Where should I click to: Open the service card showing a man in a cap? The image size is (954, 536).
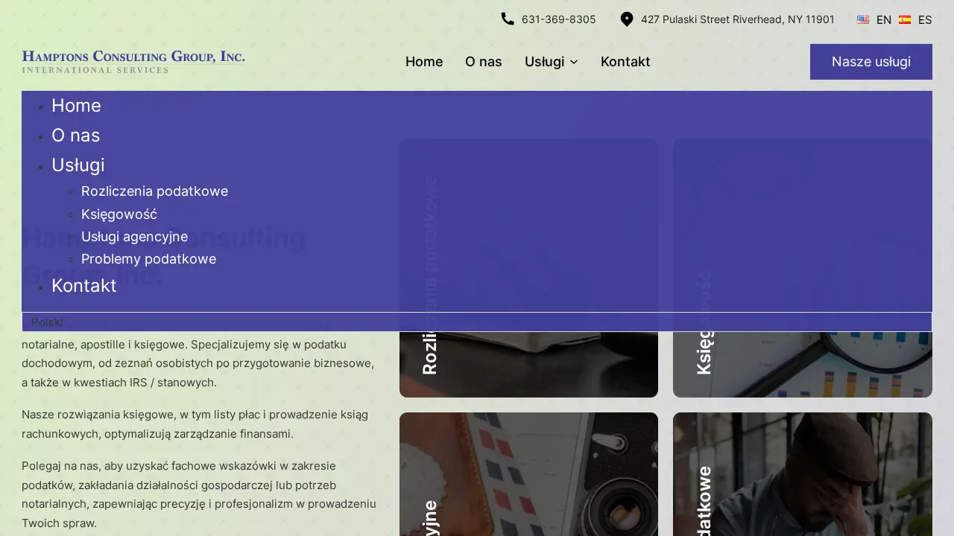(803, 474)
